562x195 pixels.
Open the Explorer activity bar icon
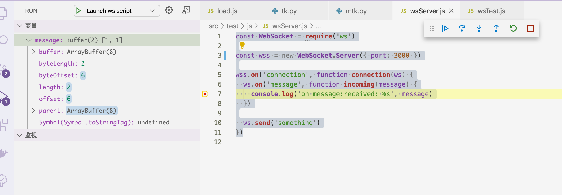(x=3, y=13)
